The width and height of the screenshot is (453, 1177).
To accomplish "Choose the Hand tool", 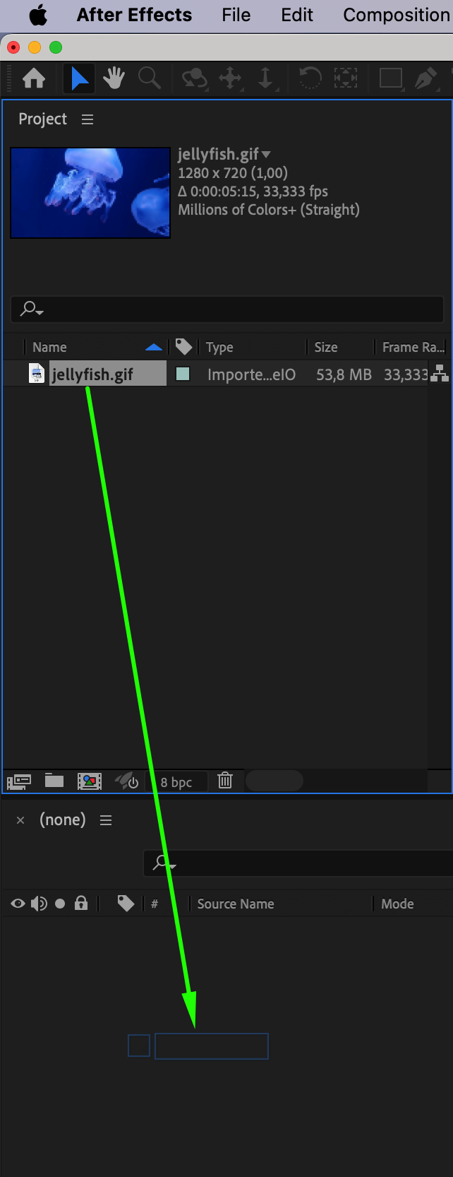I will pyautogui.click(x=114, y=78).
